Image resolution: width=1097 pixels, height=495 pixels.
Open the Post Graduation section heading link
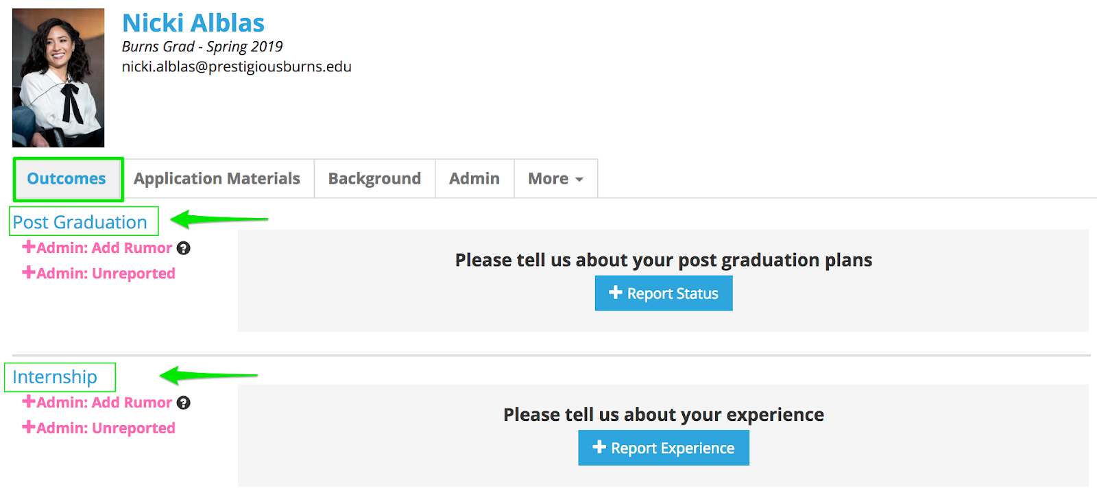(80, 222)
